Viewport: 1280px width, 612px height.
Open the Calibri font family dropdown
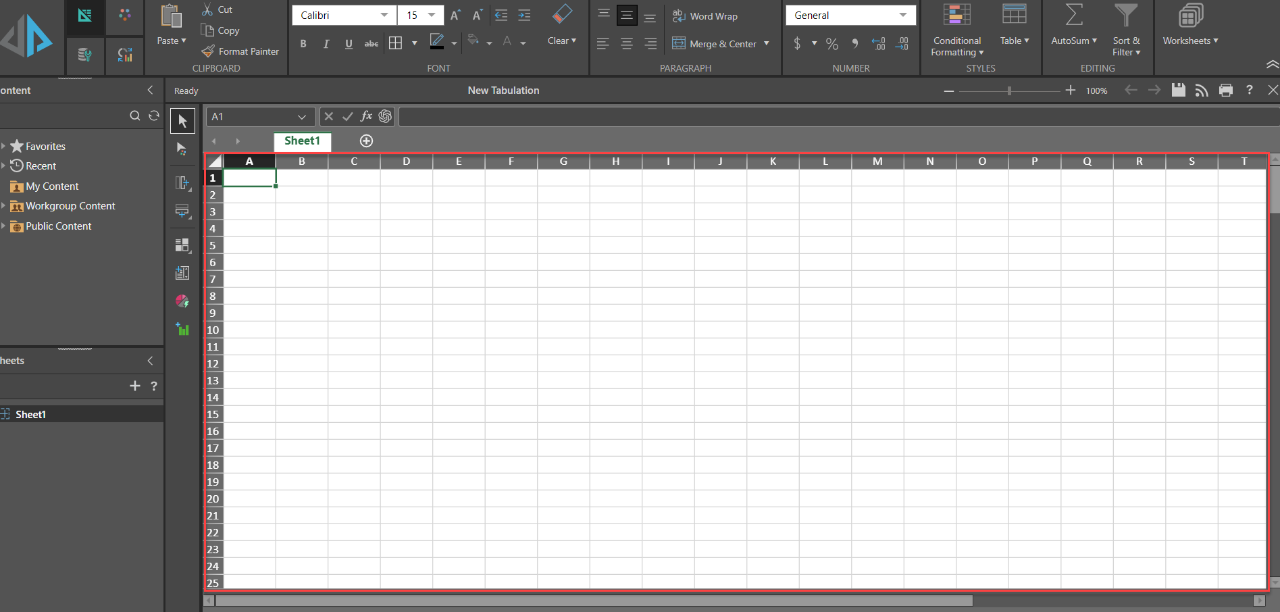(x=344, y=15)
